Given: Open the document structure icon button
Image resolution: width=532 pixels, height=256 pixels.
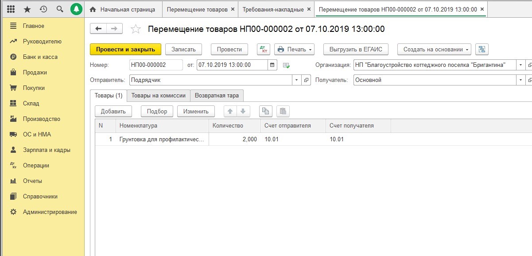Looking at the screenshot, I should tap(482, 49).
